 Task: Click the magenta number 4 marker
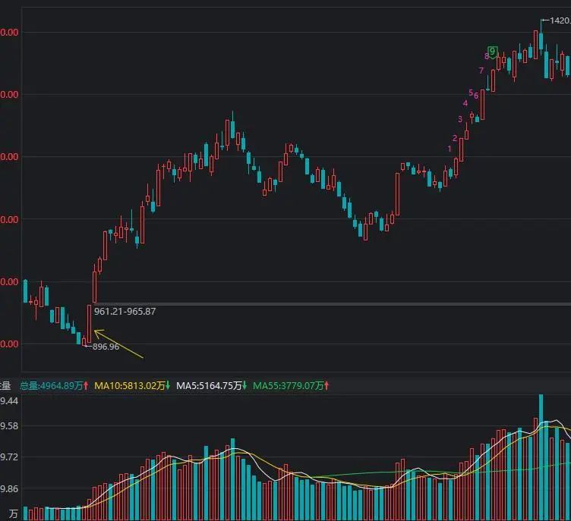(x=465, y=103)
